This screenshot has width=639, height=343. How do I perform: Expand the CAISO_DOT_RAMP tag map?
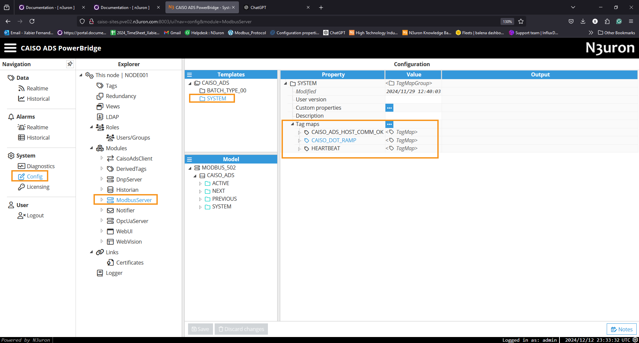pos(299,141)
